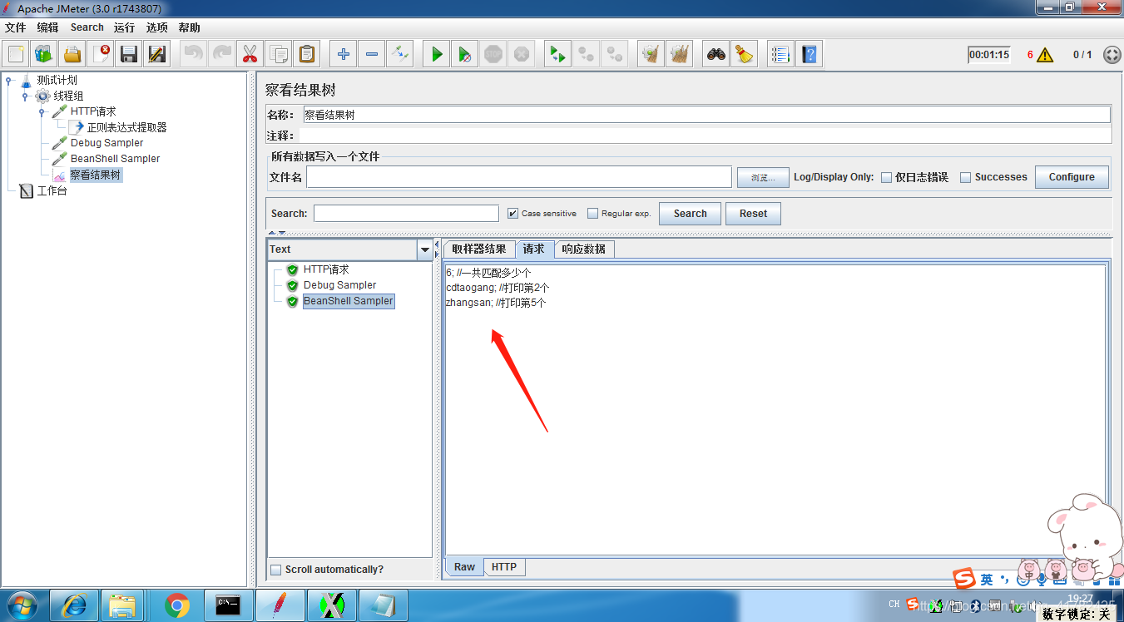Image resolution: width=1124 pixels, height=622 pixels.
Task: Select 正则表达式提取器 in the tree
Action: tap(126, 127)
